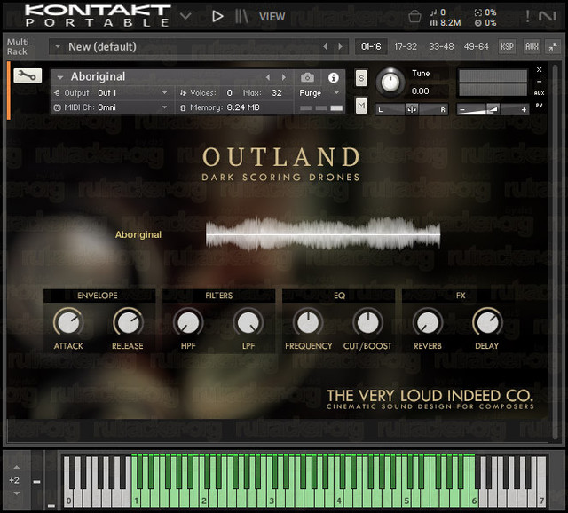The height and width of the screenshot is (513, 568).
Task: Click the Reverb FX knob
Action: point(428,322)
